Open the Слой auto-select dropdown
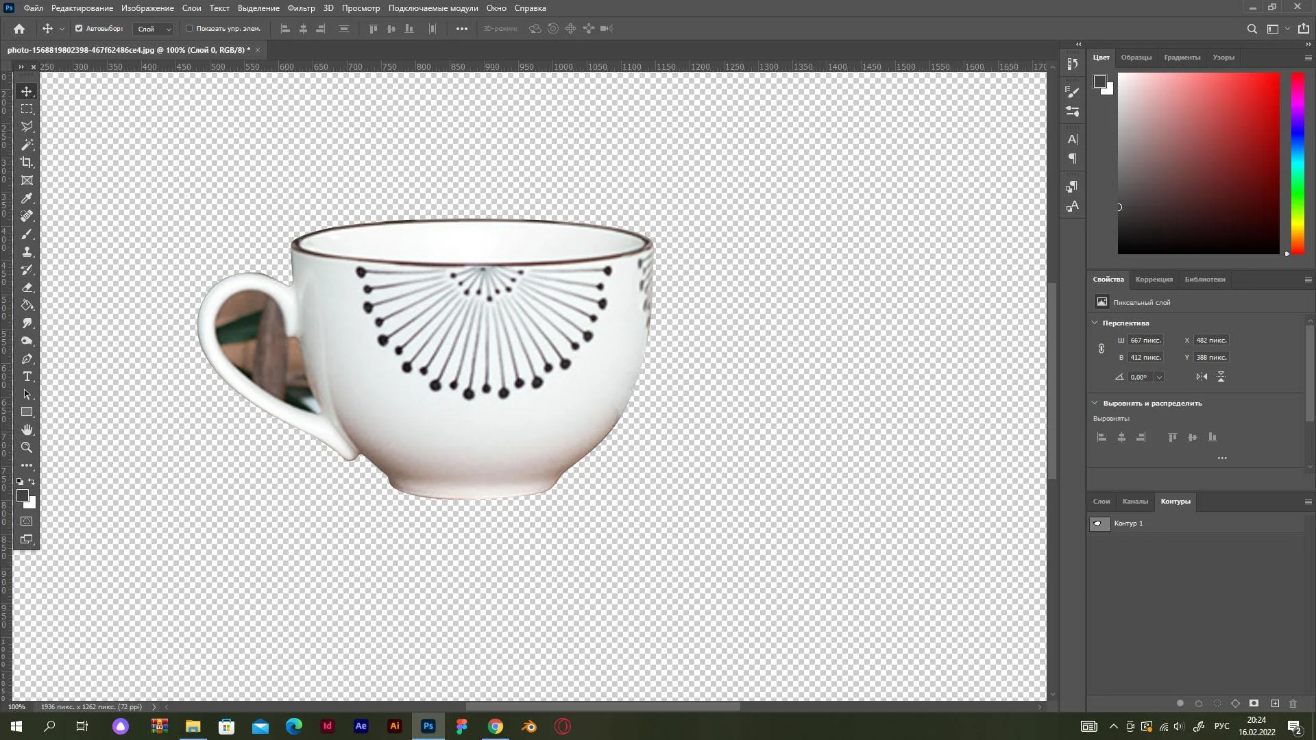The image size is (1316, 740). click(154, 29)
